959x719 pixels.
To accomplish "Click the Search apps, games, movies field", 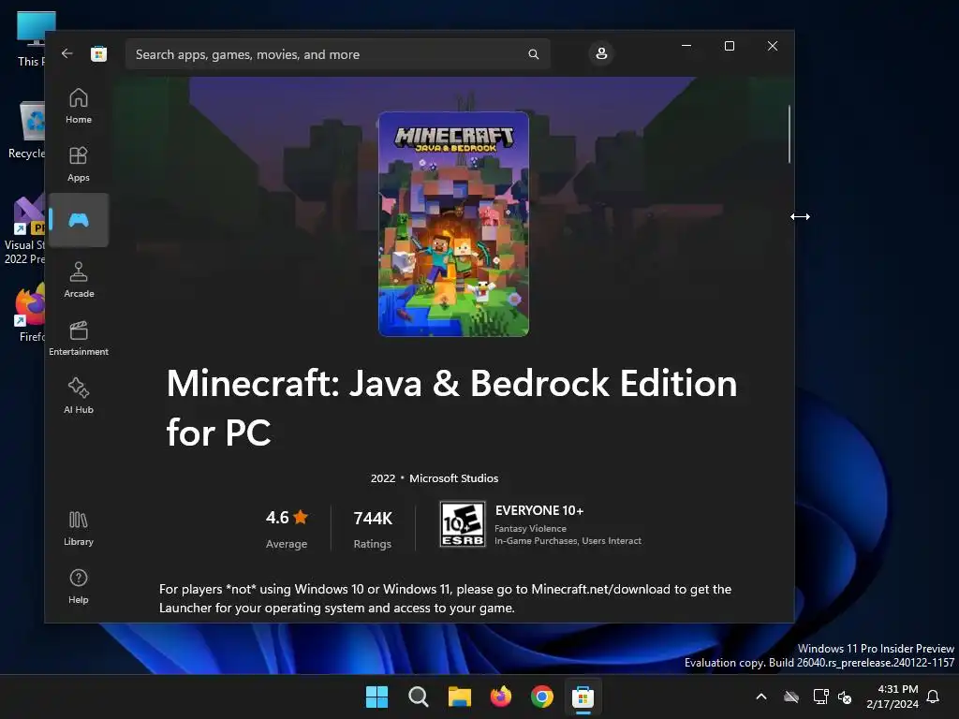I will pos(337,54).
